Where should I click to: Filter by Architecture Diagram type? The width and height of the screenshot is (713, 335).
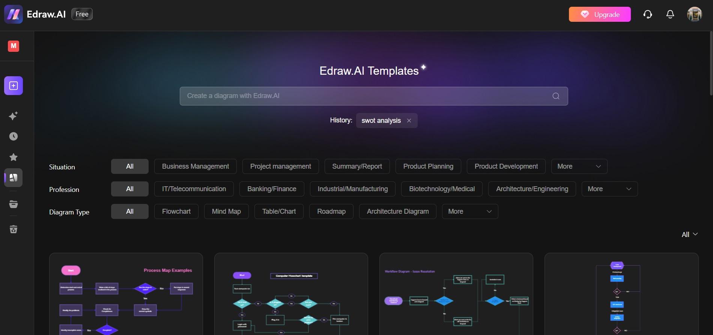point(398,211)
